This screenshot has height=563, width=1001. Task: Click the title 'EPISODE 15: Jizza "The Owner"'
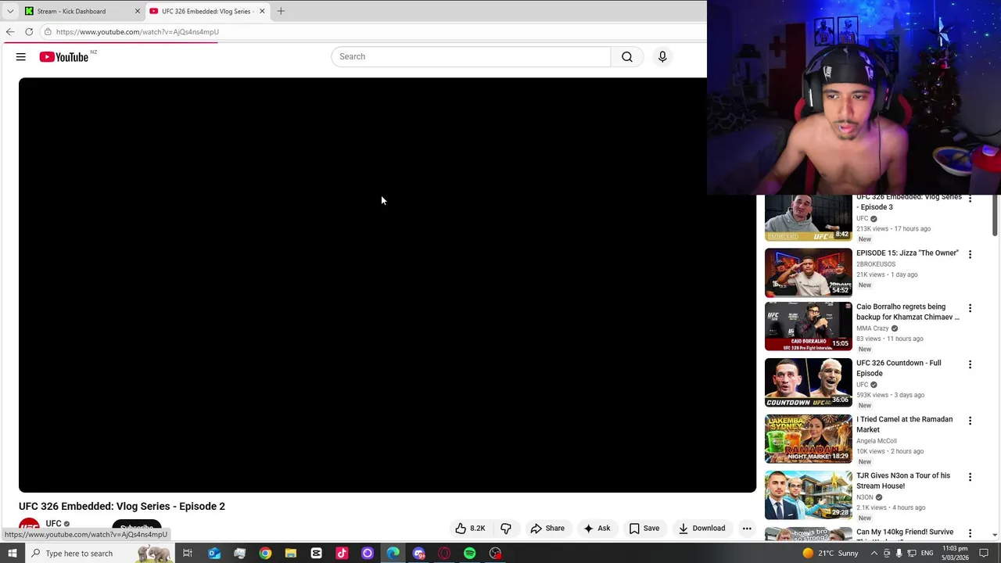(x=907, y=253)
